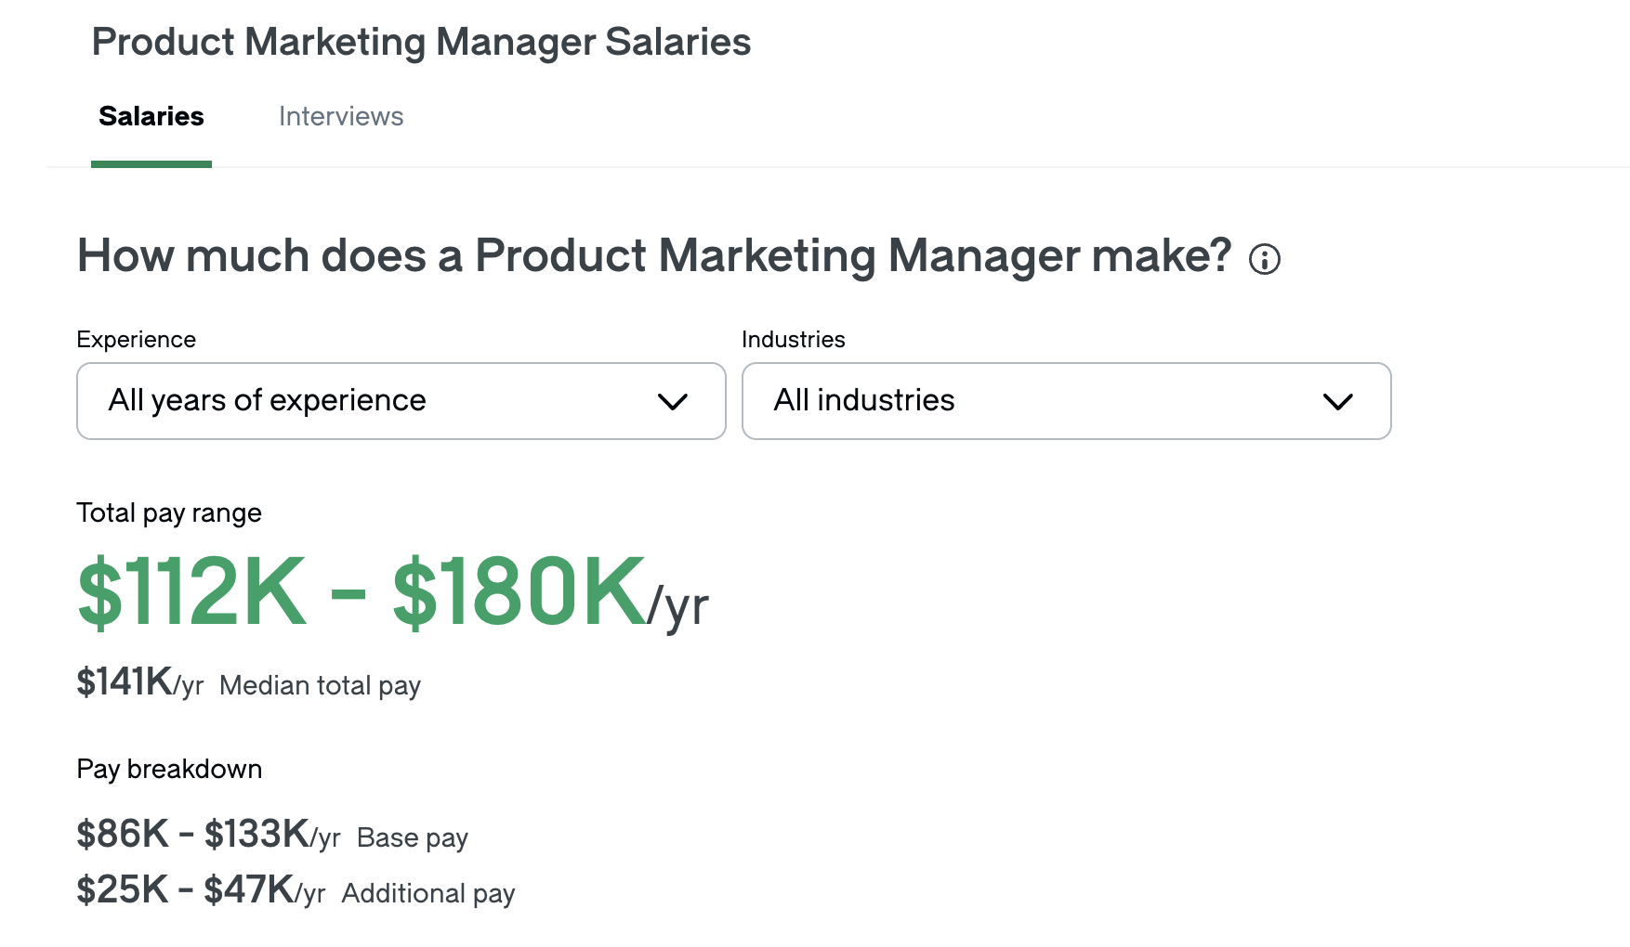This screenshot has width=1630, height=947.
Task: Click the "Pay breakdown" label
Action: 168,769
